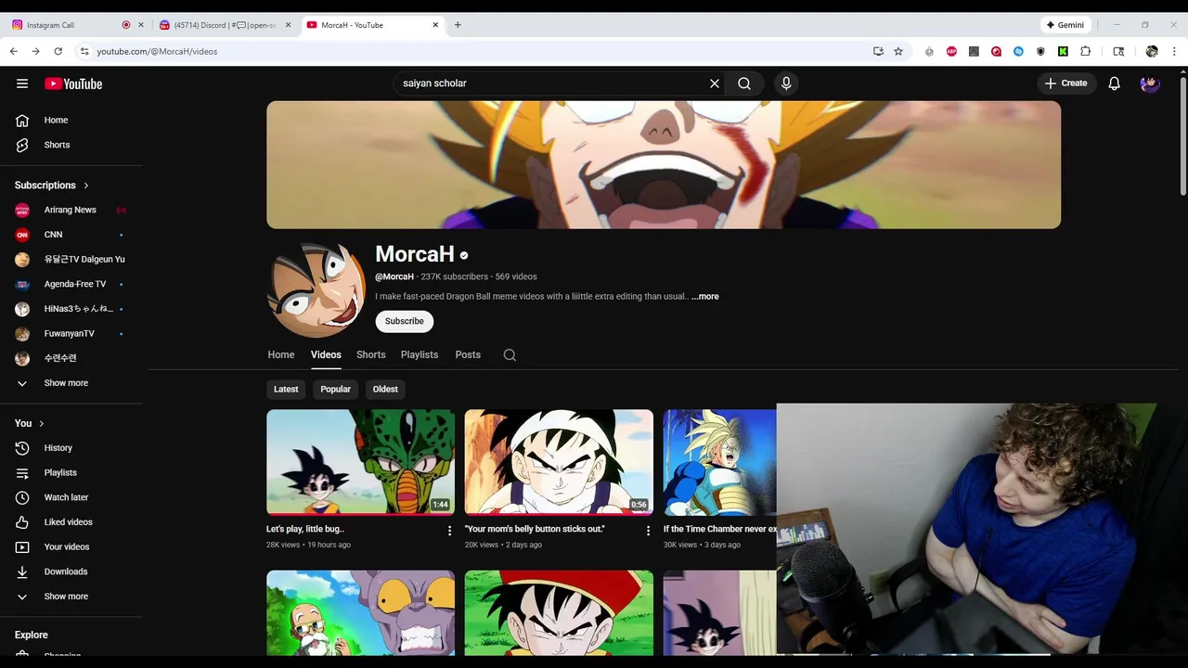Start voice search with microphone
This screenshot has height=668, width=1188.
click(786, 83)
